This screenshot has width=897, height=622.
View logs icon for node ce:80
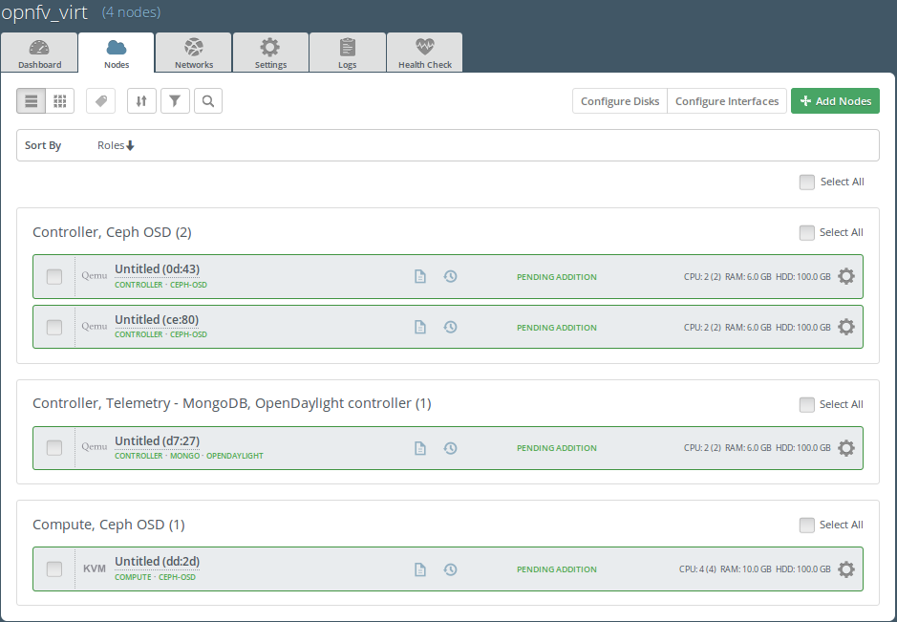pyautogui.click(x=419, y=327)
